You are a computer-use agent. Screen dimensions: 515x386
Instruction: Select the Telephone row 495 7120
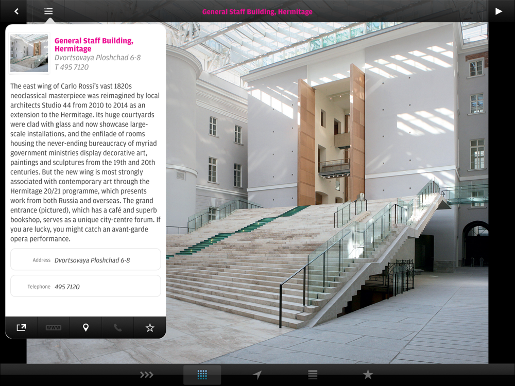point(85,286)
